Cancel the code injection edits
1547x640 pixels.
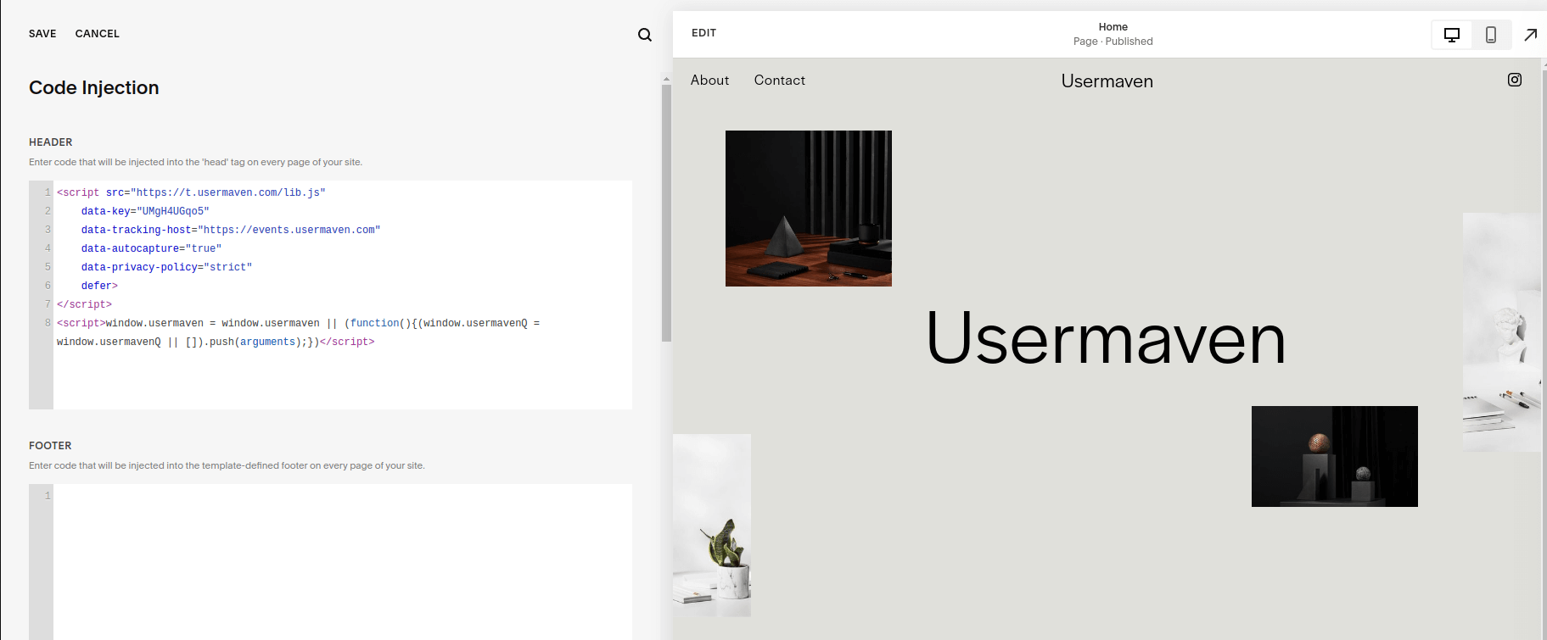(97, 34)
